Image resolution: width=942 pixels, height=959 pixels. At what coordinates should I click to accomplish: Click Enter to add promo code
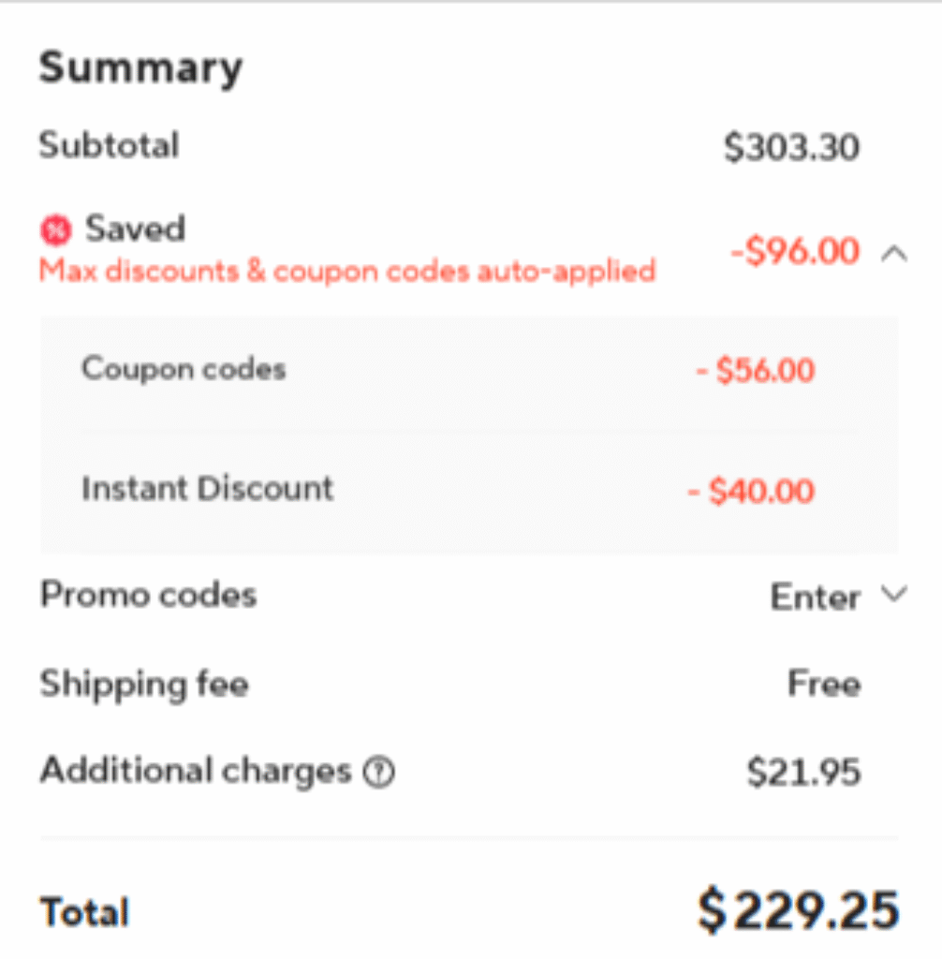click(814, 597)
